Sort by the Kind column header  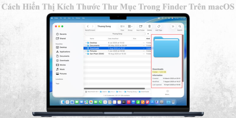tap(148, 39)
